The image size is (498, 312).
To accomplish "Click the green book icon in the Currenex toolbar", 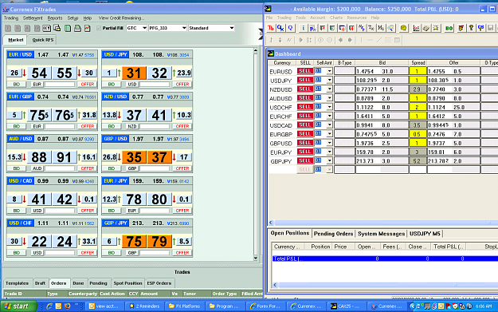I will [68, 28].
